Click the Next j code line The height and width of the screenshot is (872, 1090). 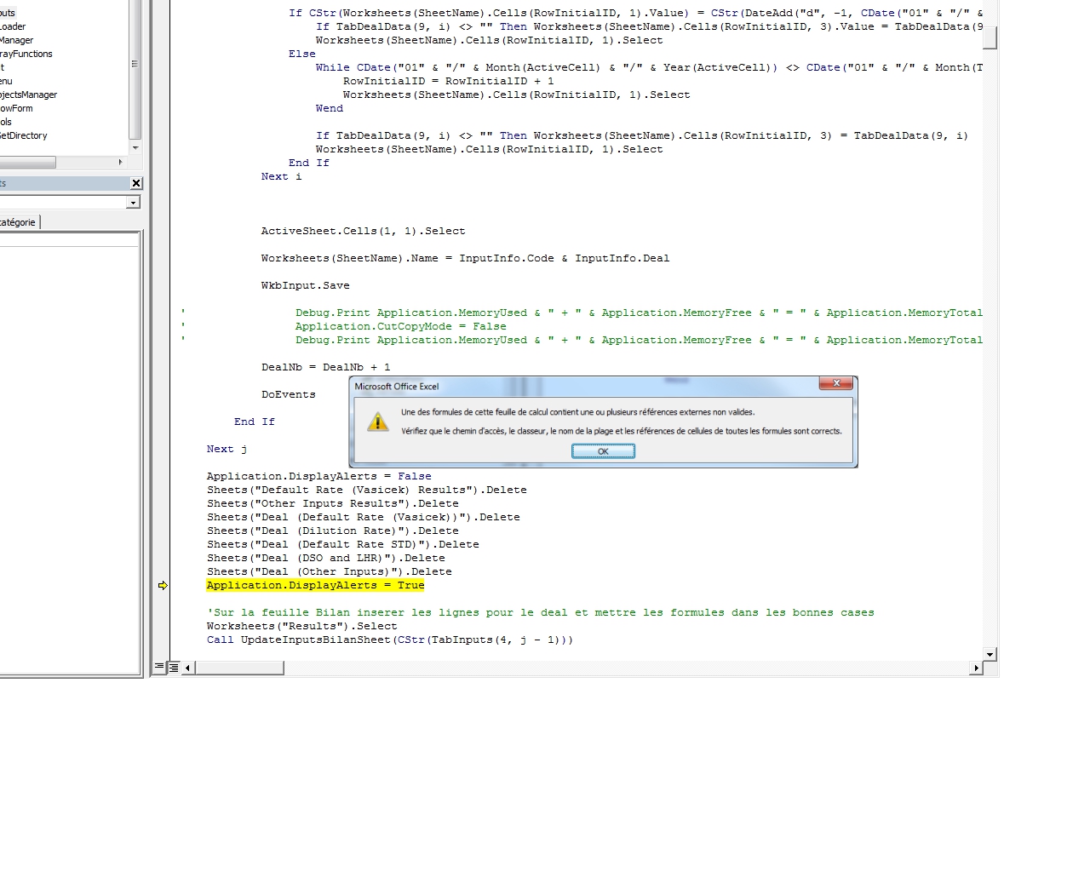(227, 449)
